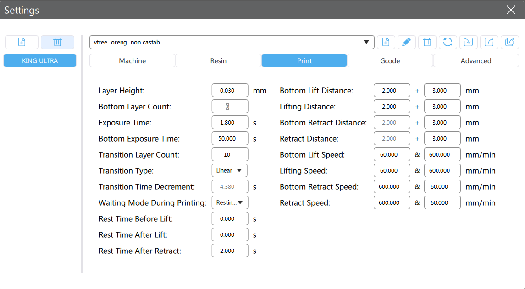
Task: Click the pencil icon to rename profile
Action: [x=406, y=42]
